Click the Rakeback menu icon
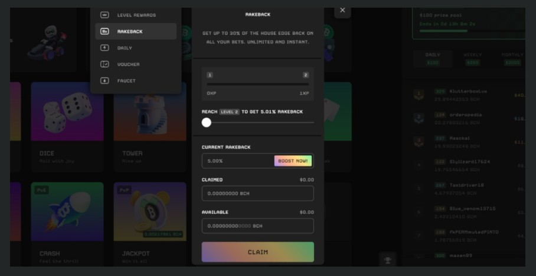536x276 pixels. click(104, 31)
